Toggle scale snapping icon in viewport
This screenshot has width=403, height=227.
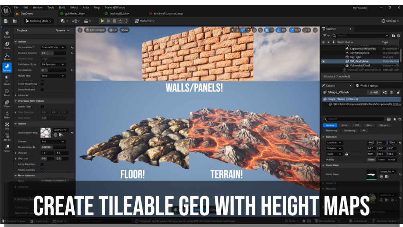pos(292,30)
